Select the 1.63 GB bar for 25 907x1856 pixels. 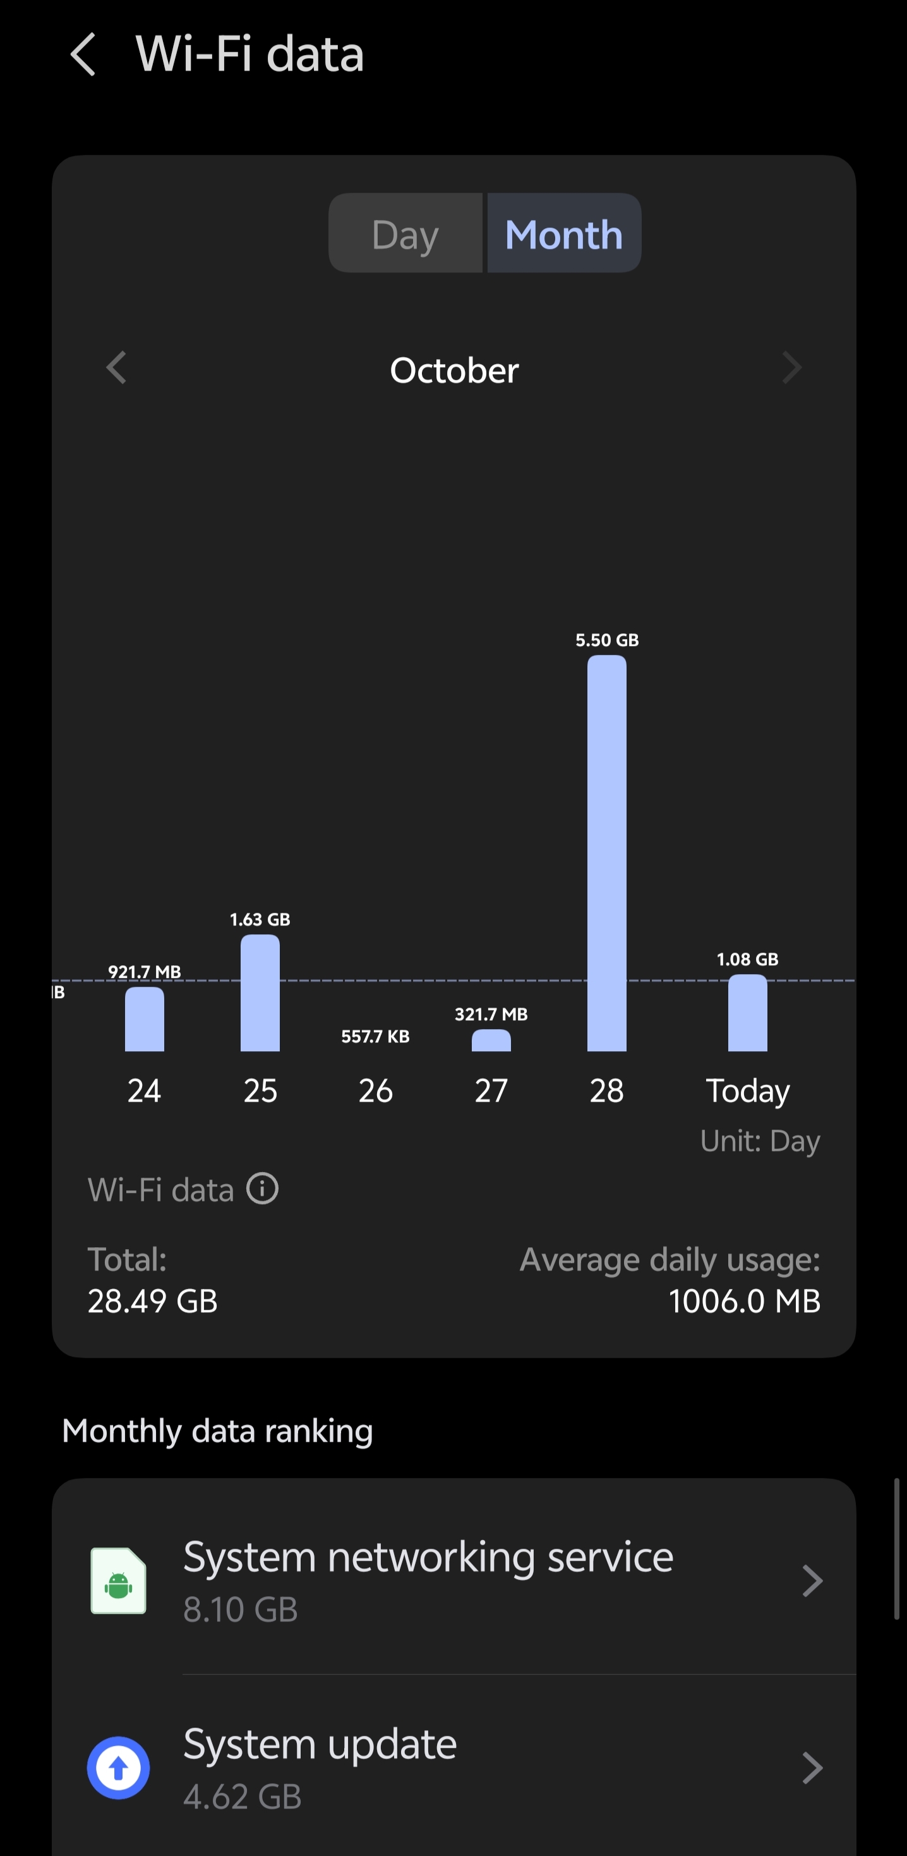pos(260,993)
